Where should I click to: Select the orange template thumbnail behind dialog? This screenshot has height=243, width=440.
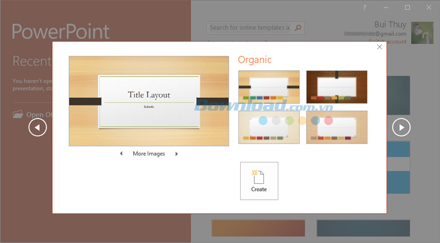point(258,228)
